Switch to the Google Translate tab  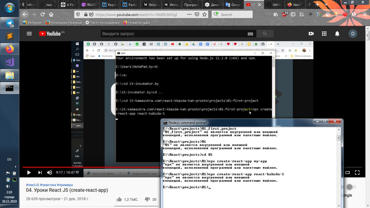pyautogui.click(x=233, y=5)
